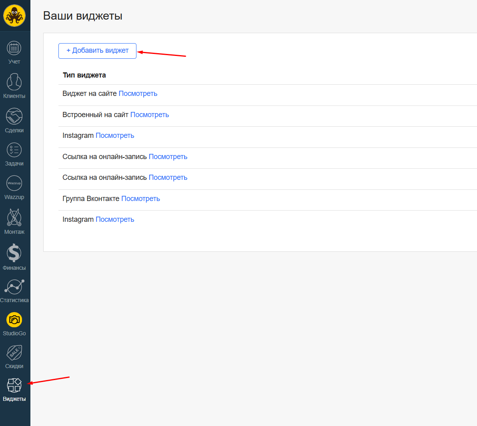This screenshot has height=426, width=477.
Task: Open the Монтаж scissors section
Action: pos(14,221)
